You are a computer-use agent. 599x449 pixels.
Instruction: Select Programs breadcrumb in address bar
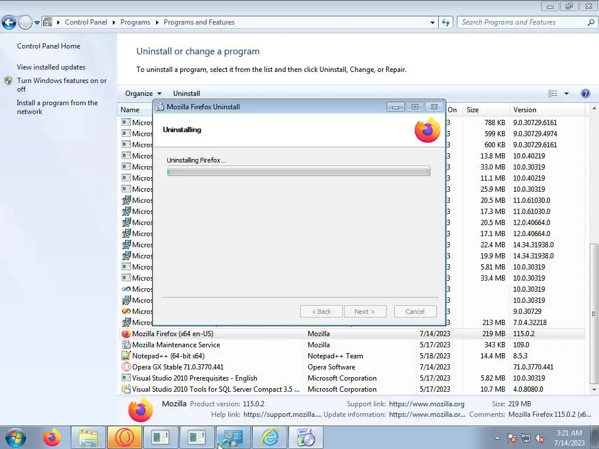pos(135,22)
